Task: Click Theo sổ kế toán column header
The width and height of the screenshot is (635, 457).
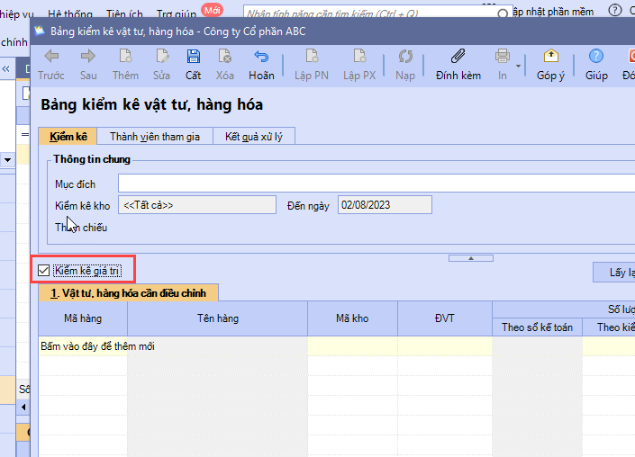Action: pos(537,327)
